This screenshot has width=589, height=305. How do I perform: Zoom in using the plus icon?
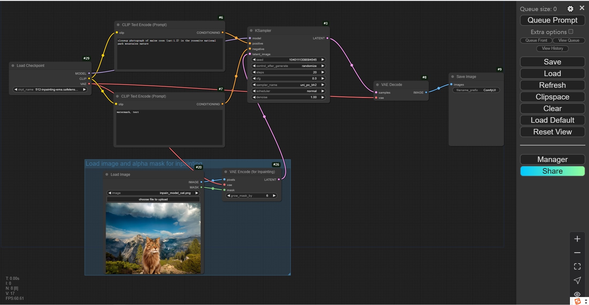tap(577, 239)
